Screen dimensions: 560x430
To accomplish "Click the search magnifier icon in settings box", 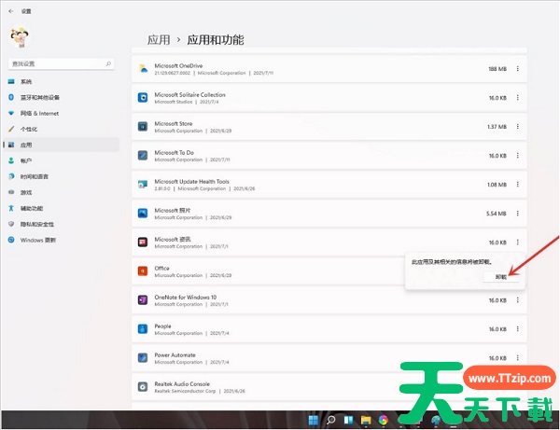I will tap(108, 63).
